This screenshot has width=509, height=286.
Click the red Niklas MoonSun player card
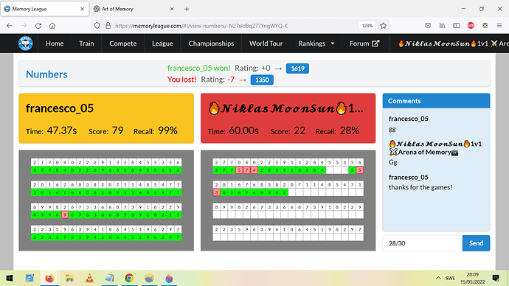[x=288, y=119]
